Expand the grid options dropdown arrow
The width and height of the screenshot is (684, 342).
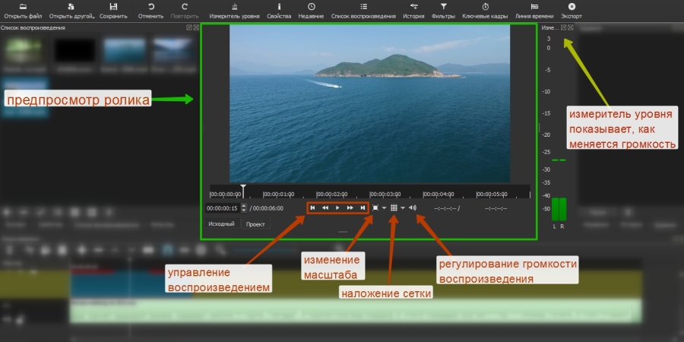pyautogui.click(x=403, y=207)
